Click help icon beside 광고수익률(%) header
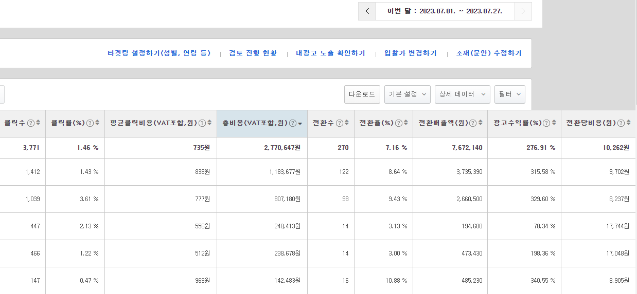The image size is (637, 294). [x=546, y=123]
